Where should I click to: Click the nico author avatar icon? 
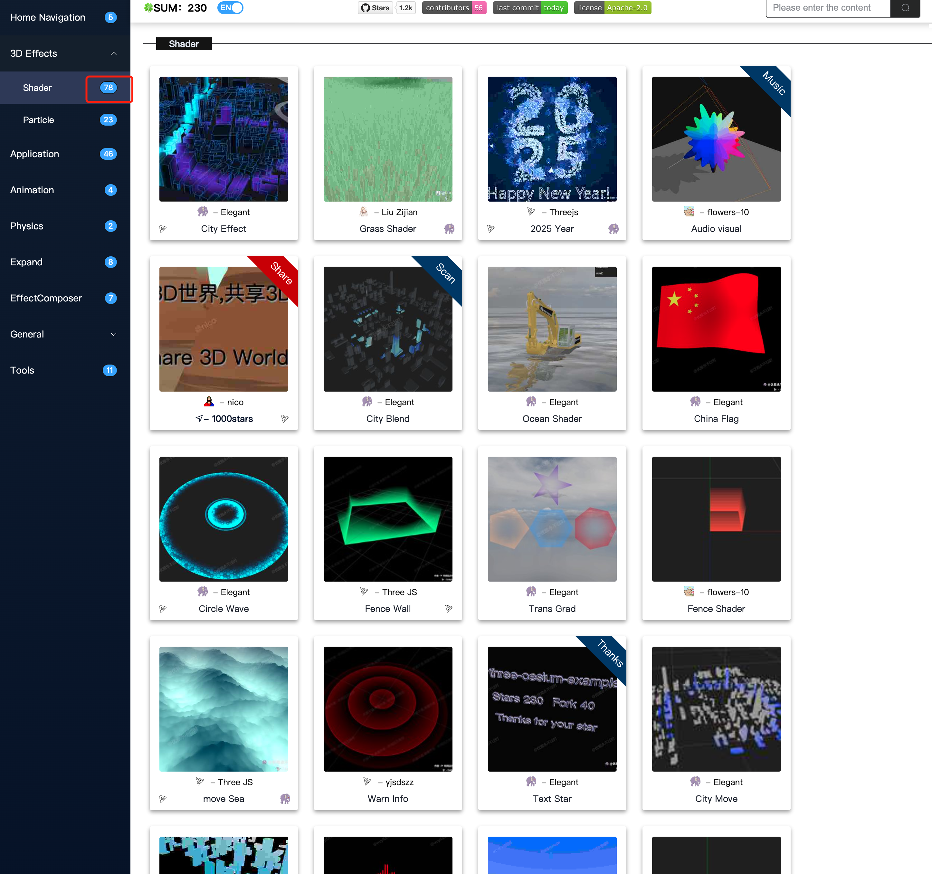pyautogui.click(x=209, y=402)
